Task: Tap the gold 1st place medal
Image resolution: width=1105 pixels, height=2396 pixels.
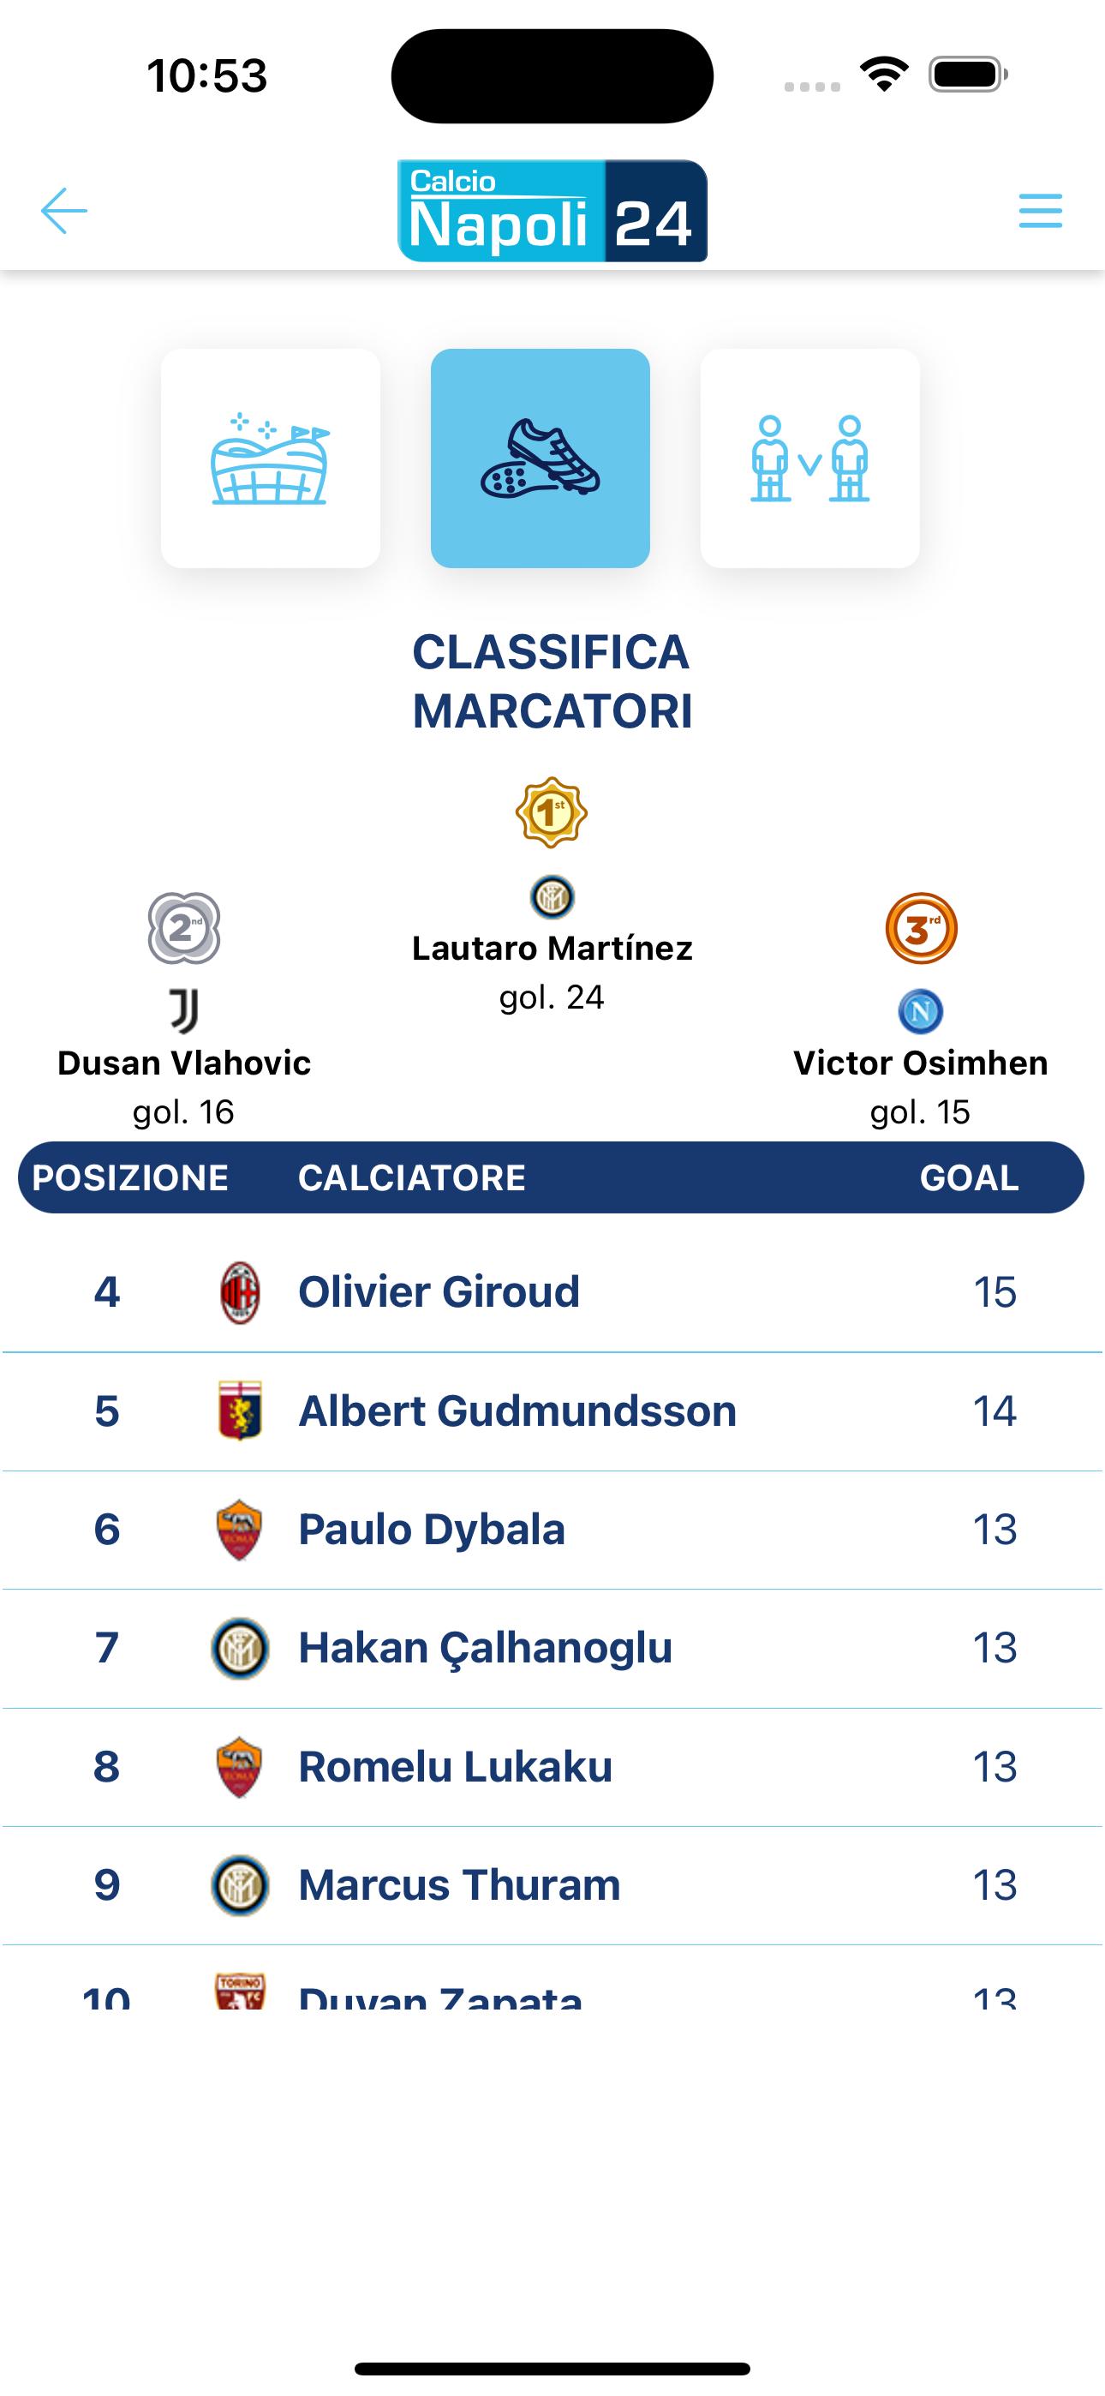Action: [x=552, y=813]
